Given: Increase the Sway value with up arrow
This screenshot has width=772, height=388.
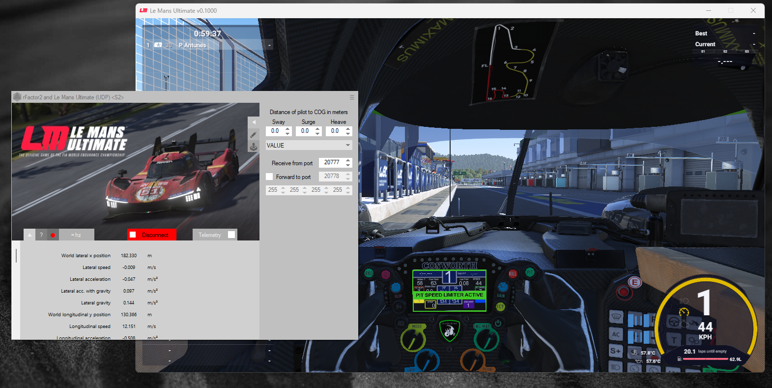Looking at the screenshot, I should point(288,129).
